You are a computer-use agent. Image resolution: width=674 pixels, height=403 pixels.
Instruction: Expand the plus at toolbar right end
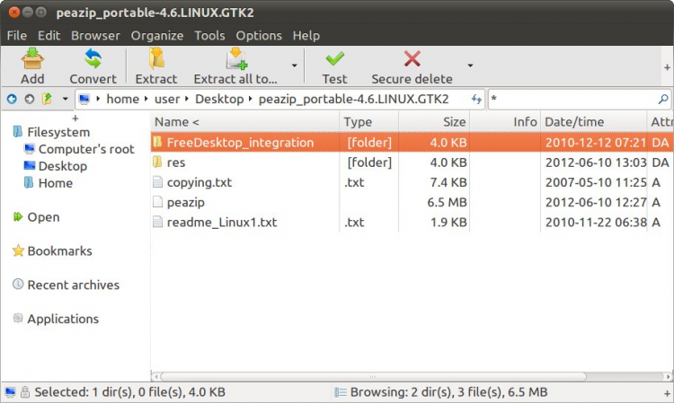667,67
